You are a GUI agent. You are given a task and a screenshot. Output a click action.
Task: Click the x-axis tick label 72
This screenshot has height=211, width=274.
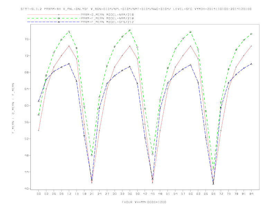pyautogui.click(x=221, y=194)
